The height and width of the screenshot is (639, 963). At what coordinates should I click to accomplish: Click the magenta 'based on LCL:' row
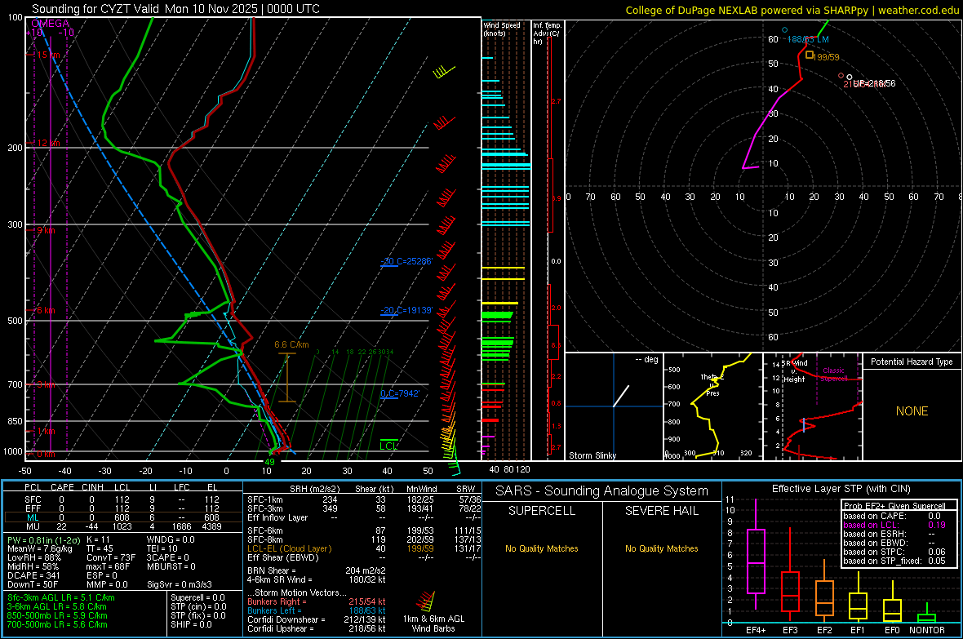click(894, 525)
